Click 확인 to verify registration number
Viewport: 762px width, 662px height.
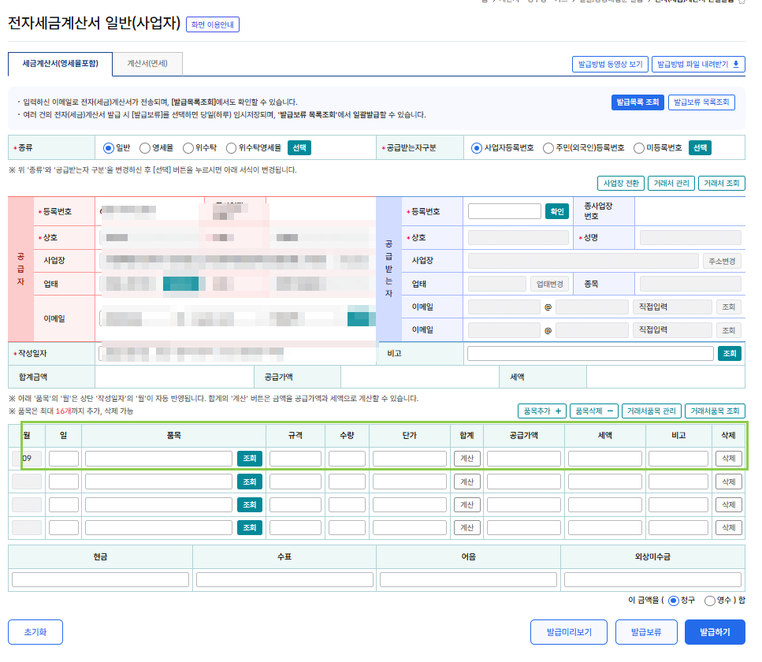(557, 211)
